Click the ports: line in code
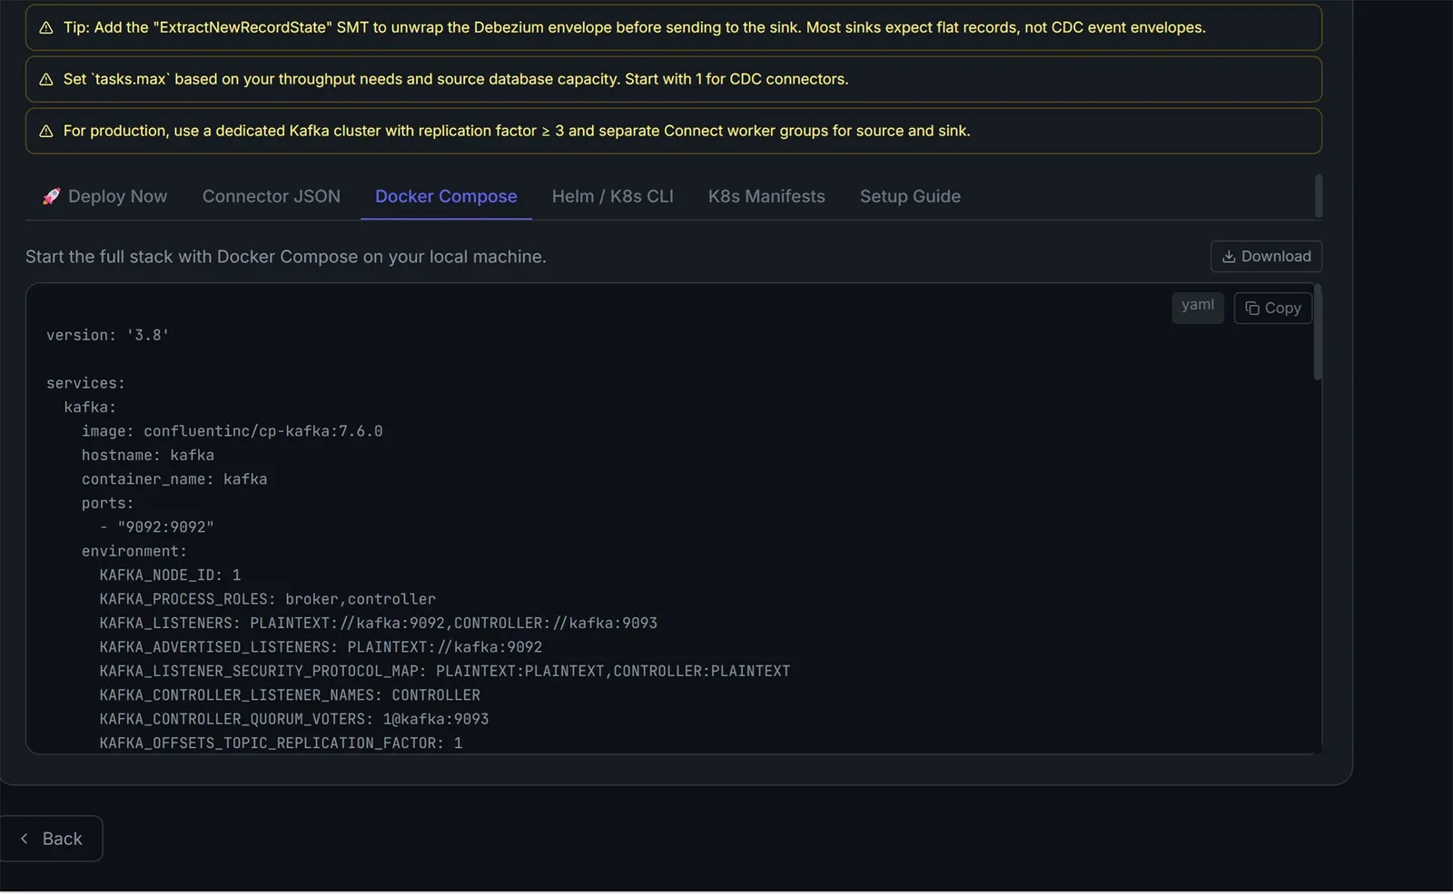 point(107,504)
